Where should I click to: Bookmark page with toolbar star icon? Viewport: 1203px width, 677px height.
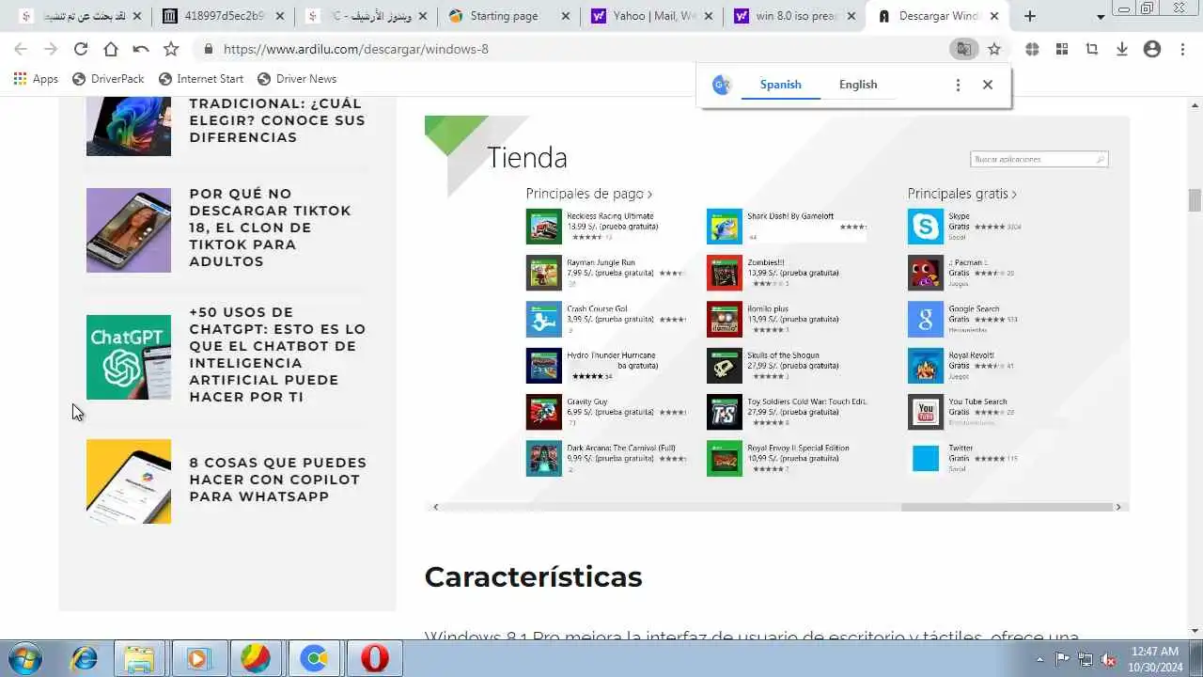[171, 49]
